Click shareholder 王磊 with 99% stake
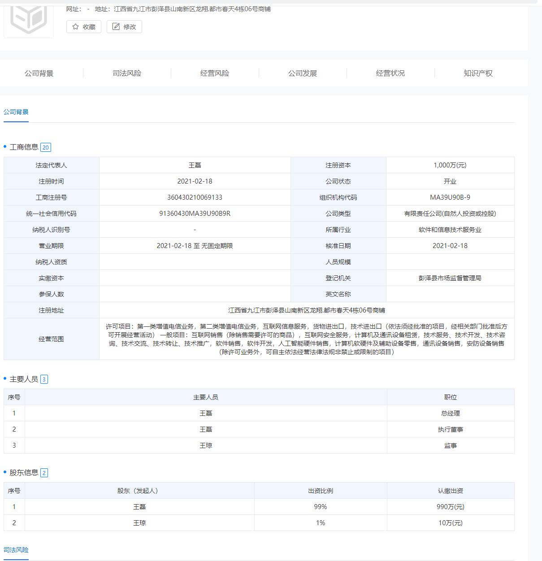The width and height of the screenshot is (542, 561). point(139,507)
